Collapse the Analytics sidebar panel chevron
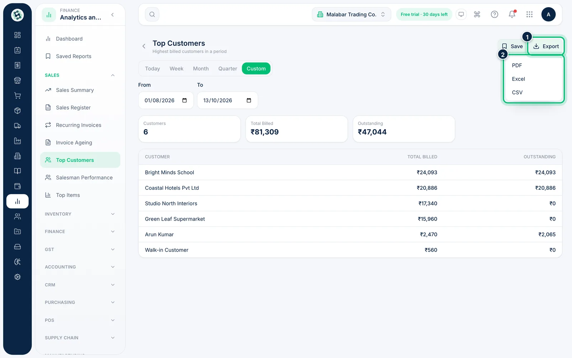The width and height of the screenshot is (572, 358). pyautogui.click(x=113, y=15)
